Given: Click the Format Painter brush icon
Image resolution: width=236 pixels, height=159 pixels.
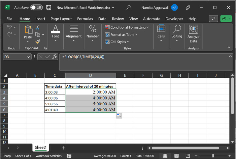Looking at the screenshot, I should click(x=38, y=41).
